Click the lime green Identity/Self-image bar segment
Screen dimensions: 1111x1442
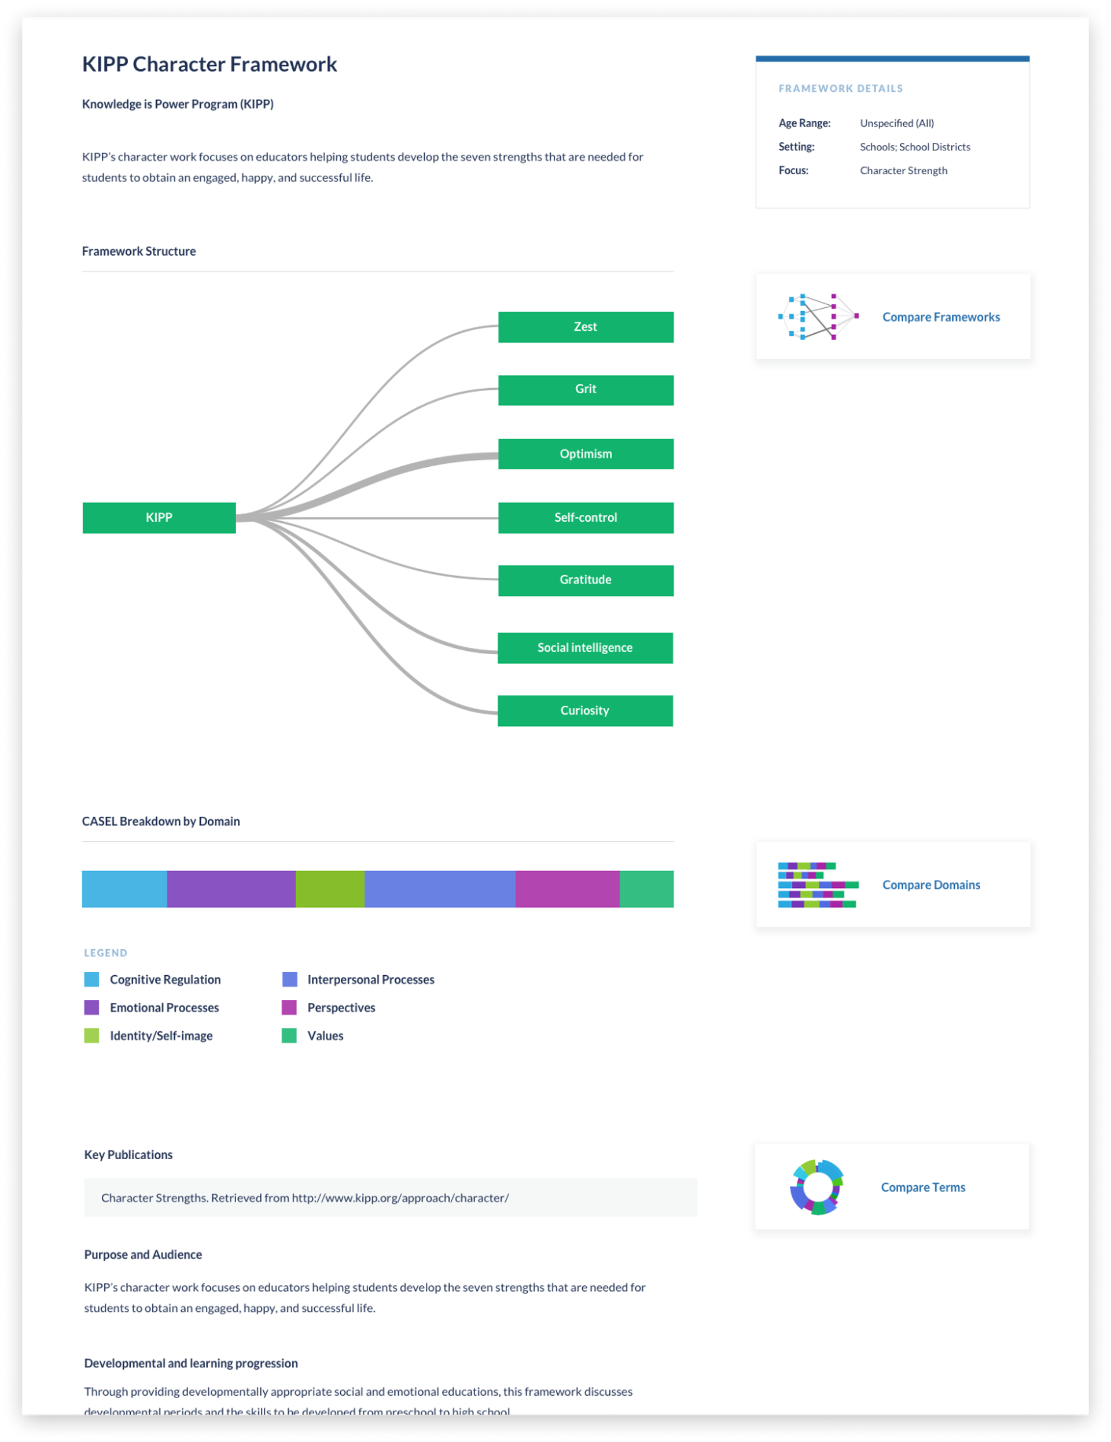coord(330,888)
